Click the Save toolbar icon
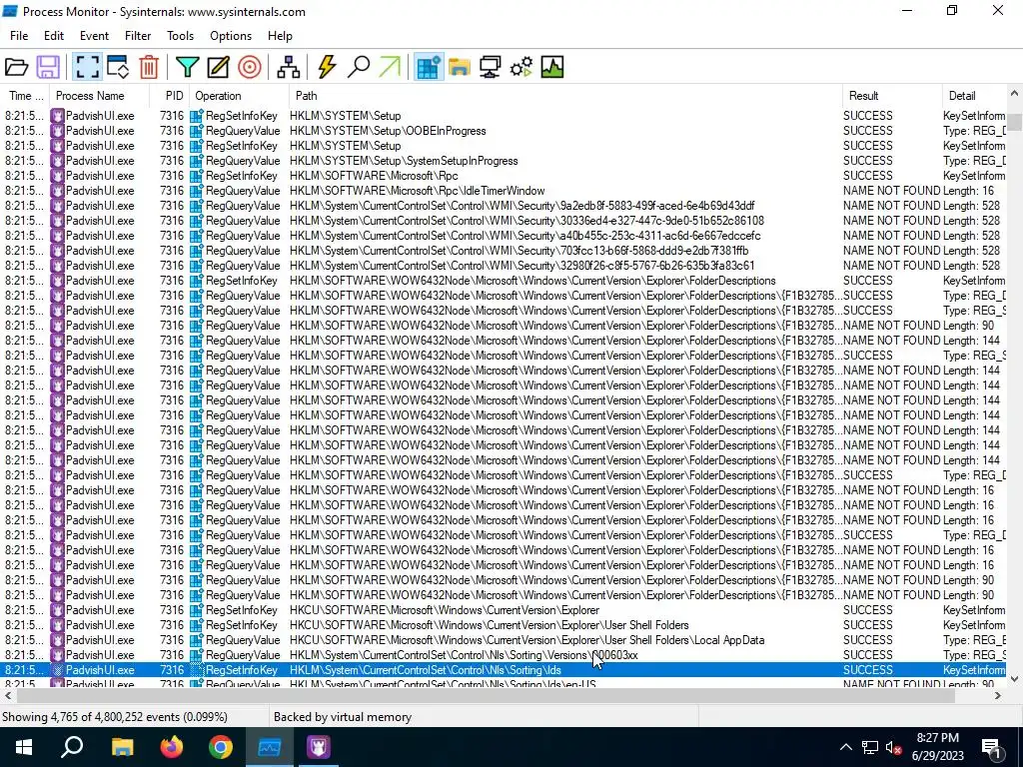1023x767 pixels. [48, 67]
